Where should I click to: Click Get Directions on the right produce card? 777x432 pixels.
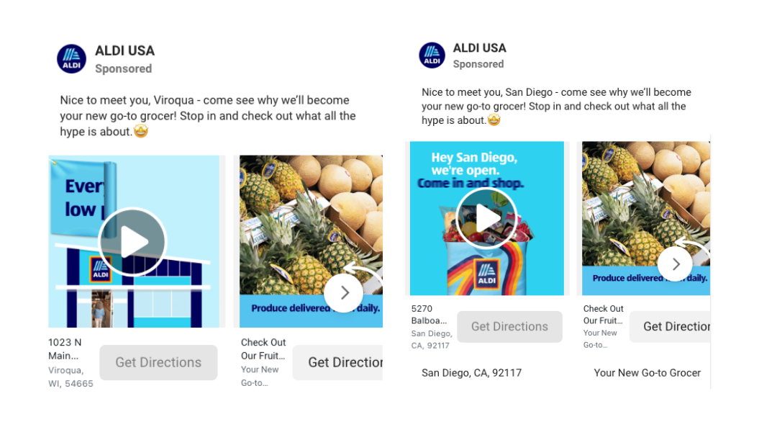(670, 326)
